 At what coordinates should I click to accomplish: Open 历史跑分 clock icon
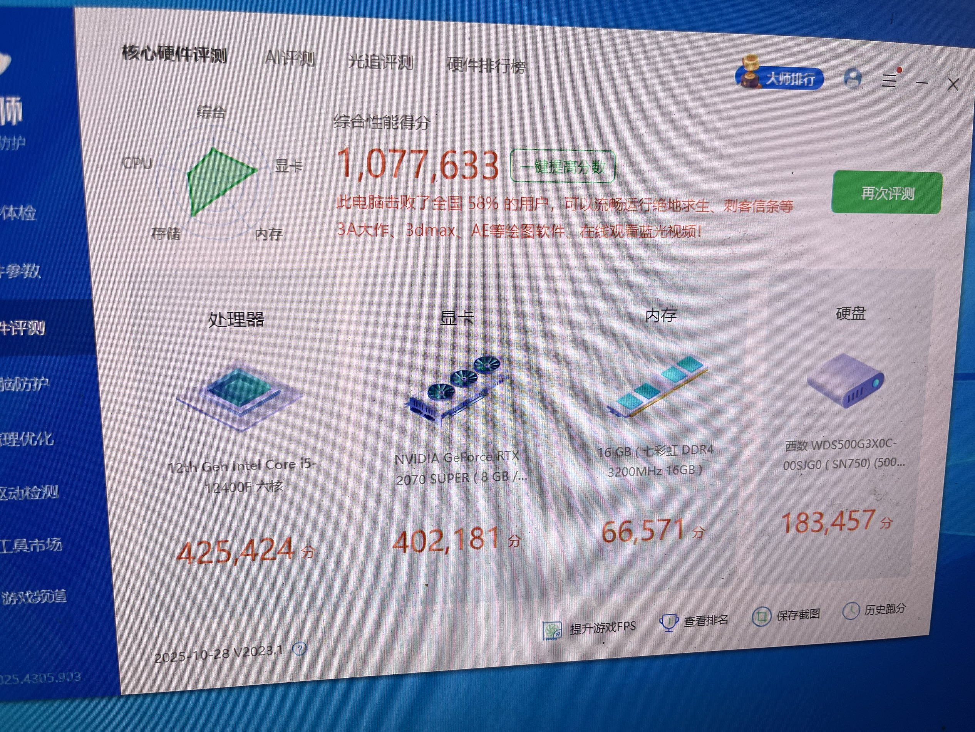[851, 611]
